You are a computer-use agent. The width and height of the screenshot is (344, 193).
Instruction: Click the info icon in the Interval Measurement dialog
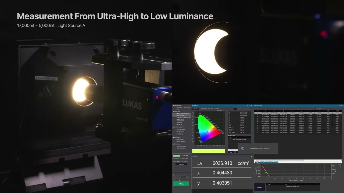(x=242, y=148)
